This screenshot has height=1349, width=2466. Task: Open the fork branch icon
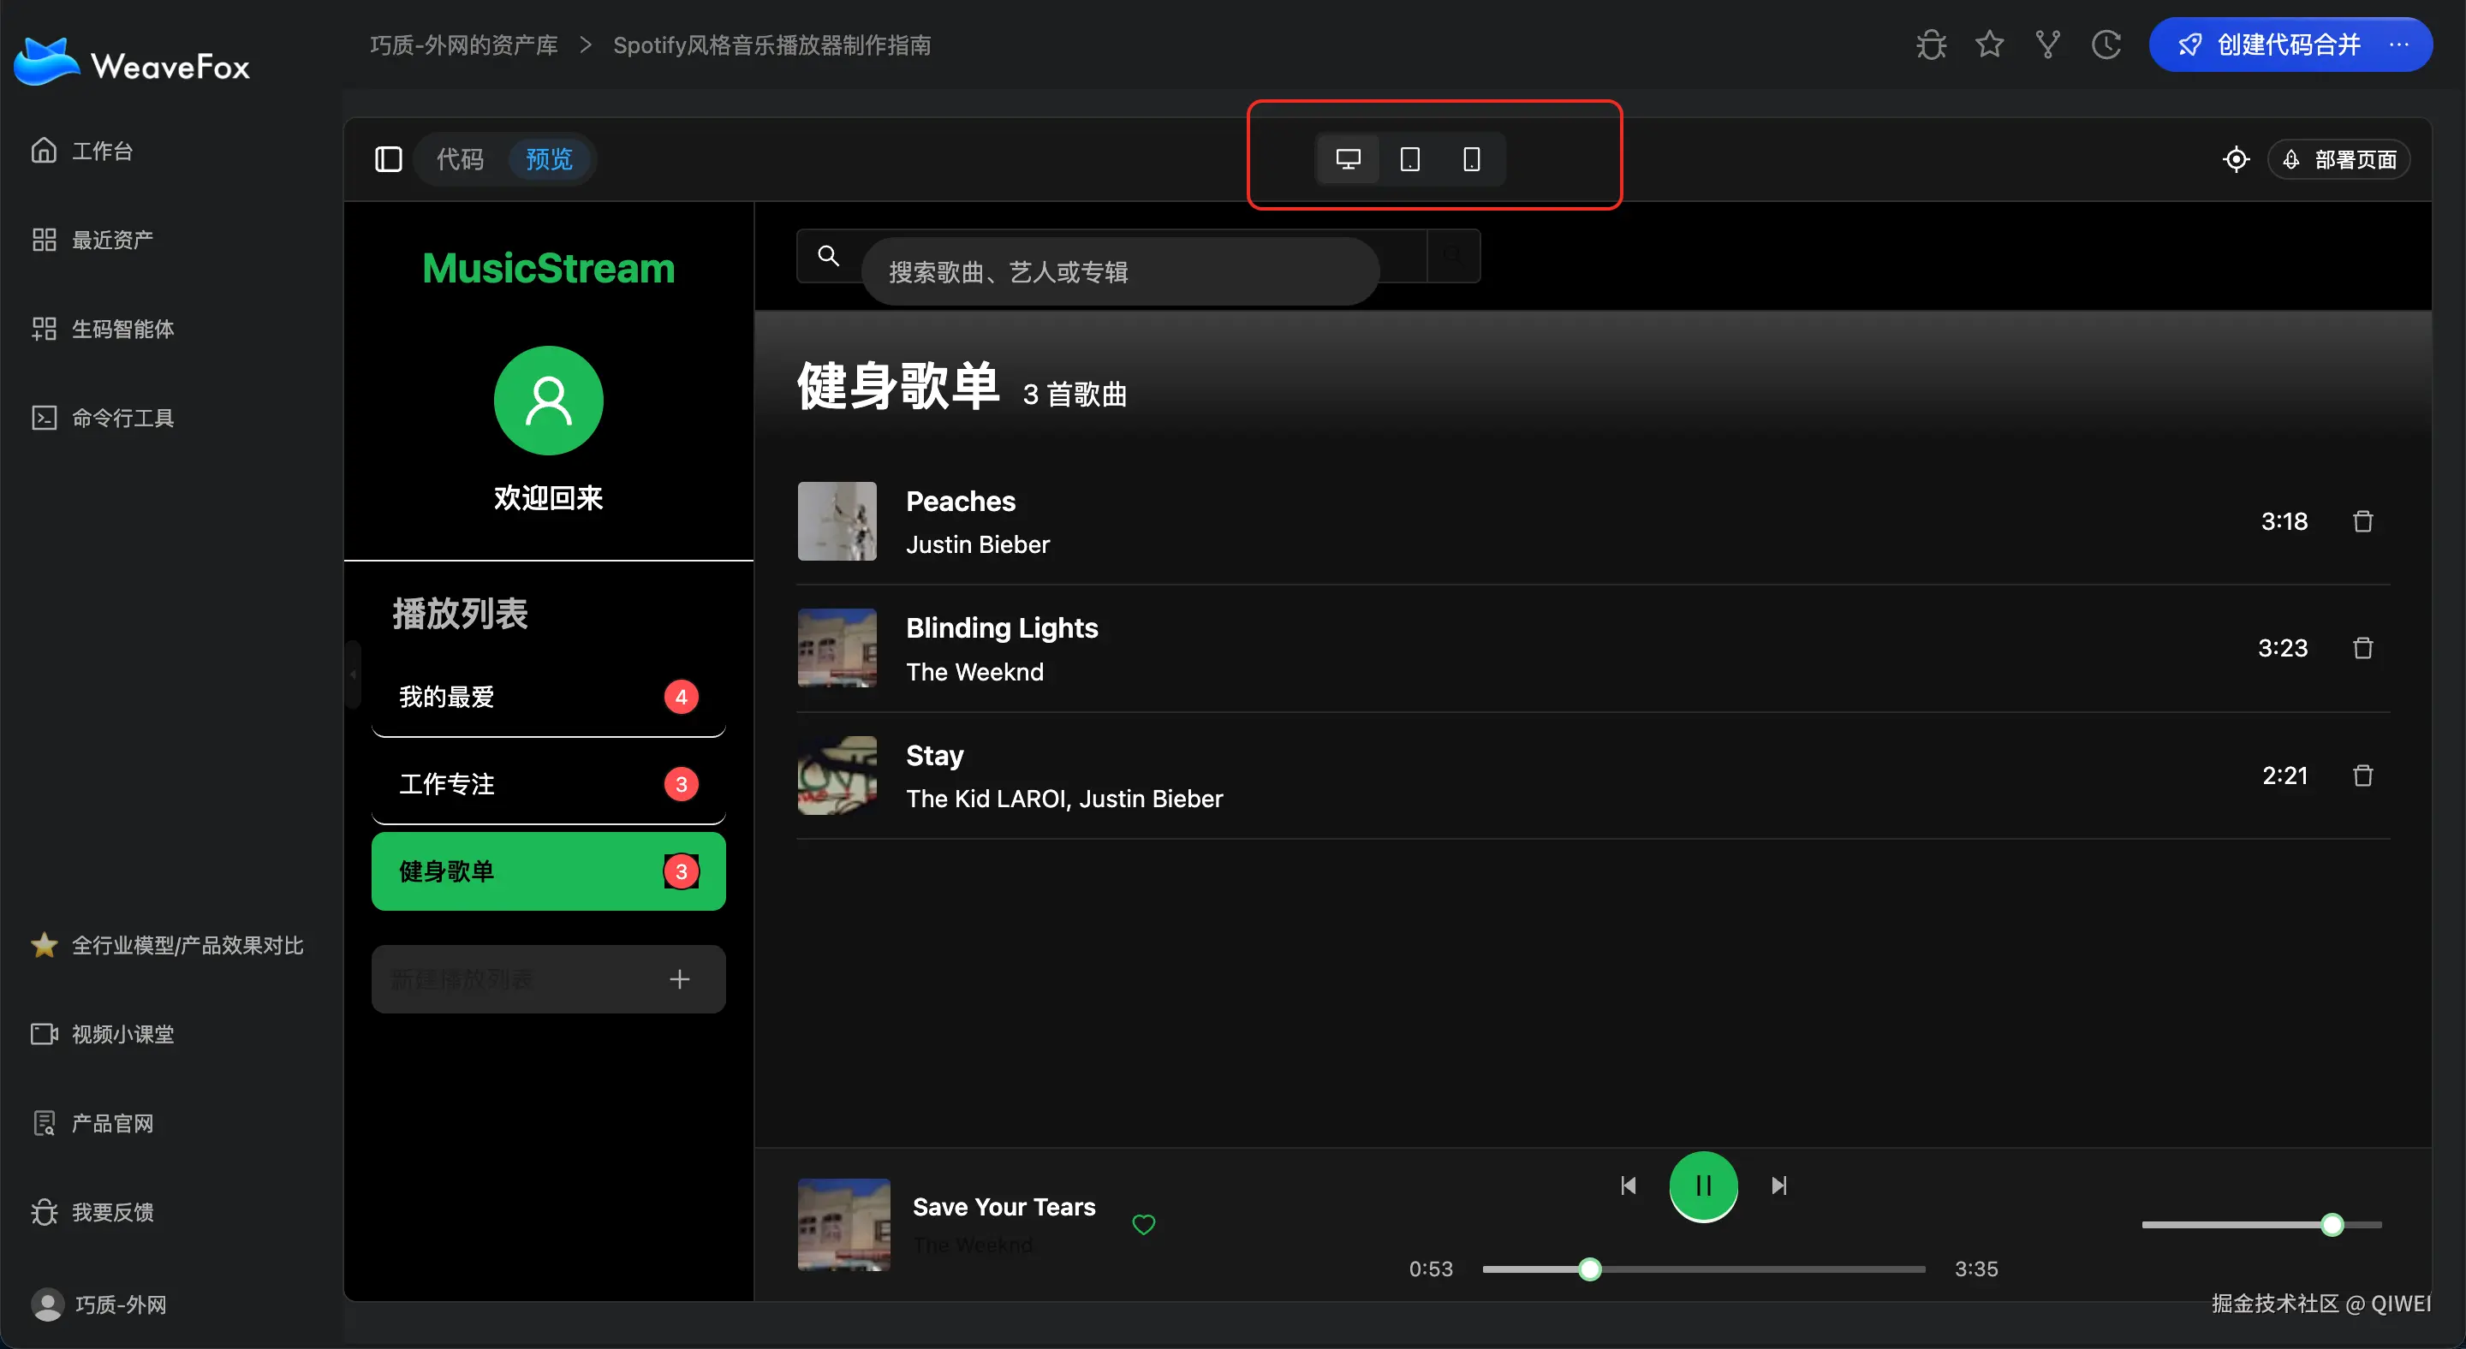pos(2047,44)
